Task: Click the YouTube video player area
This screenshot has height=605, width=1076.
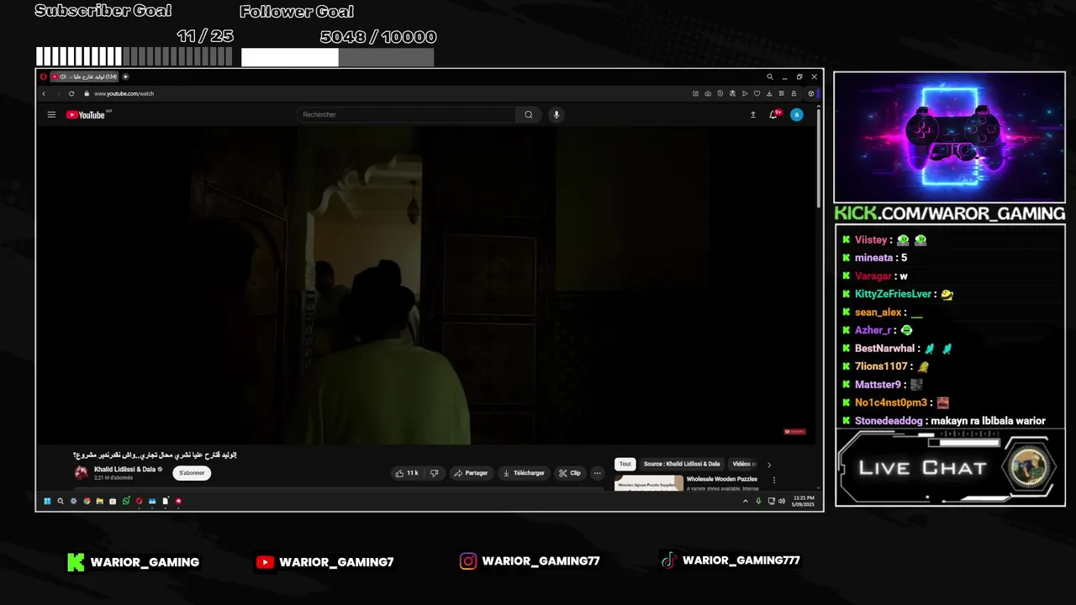Action: pos(425,284)
